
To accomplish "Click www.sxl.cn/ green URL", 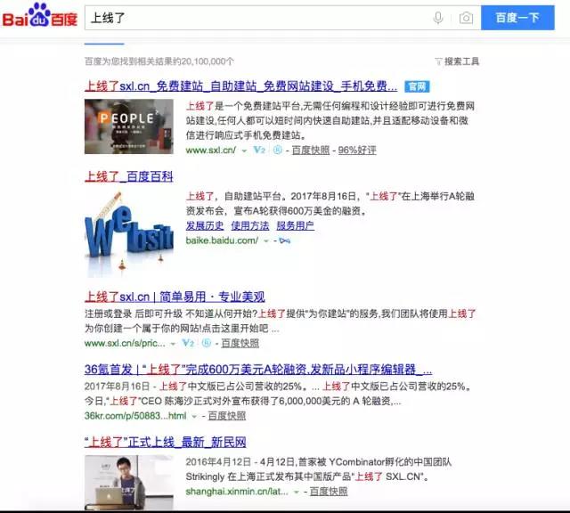I will click(x=211, y=150).
